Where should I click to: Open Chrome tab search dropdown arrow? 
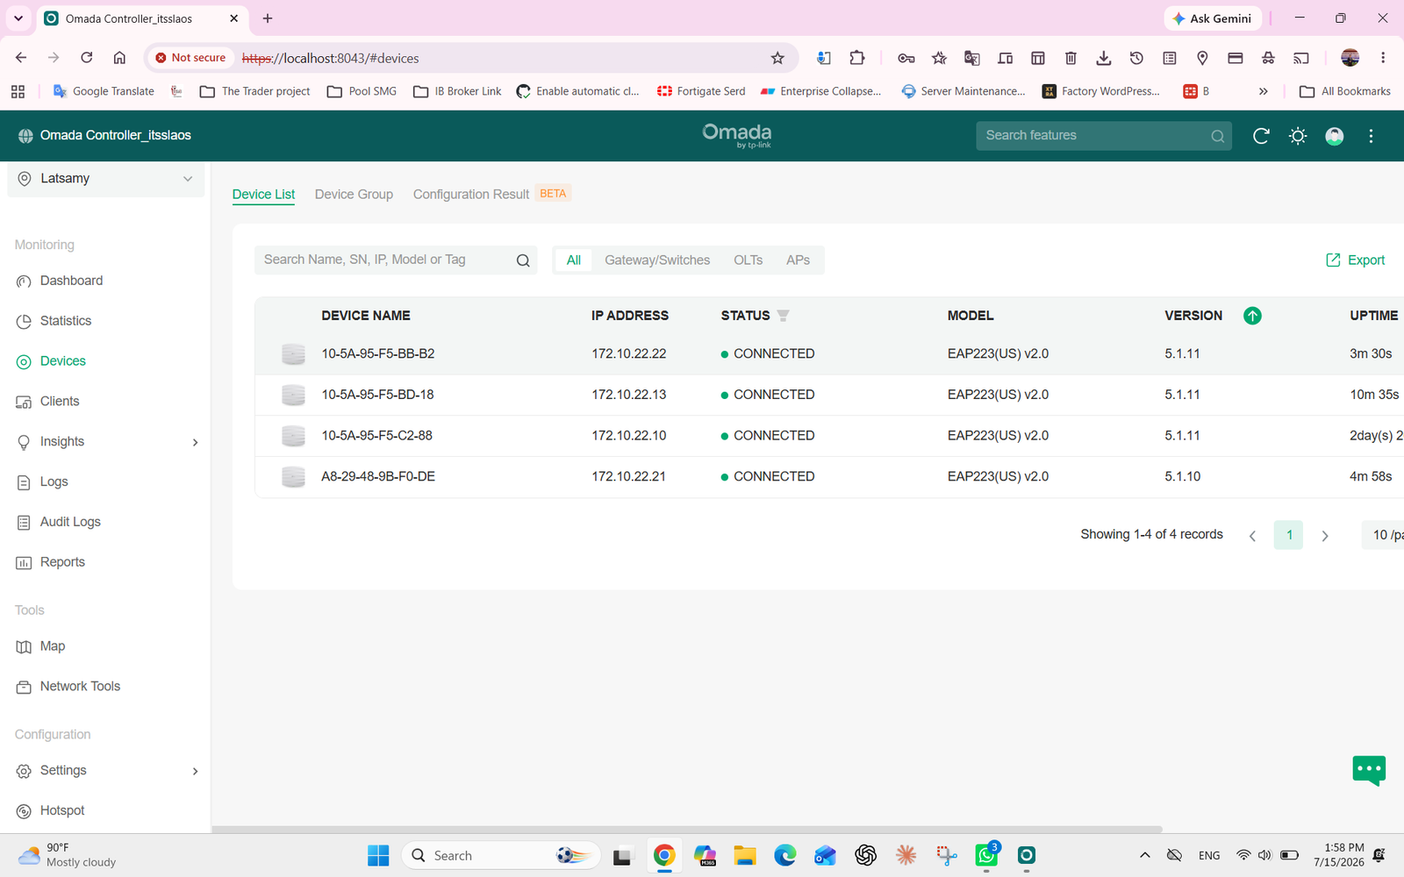point(18,18)
